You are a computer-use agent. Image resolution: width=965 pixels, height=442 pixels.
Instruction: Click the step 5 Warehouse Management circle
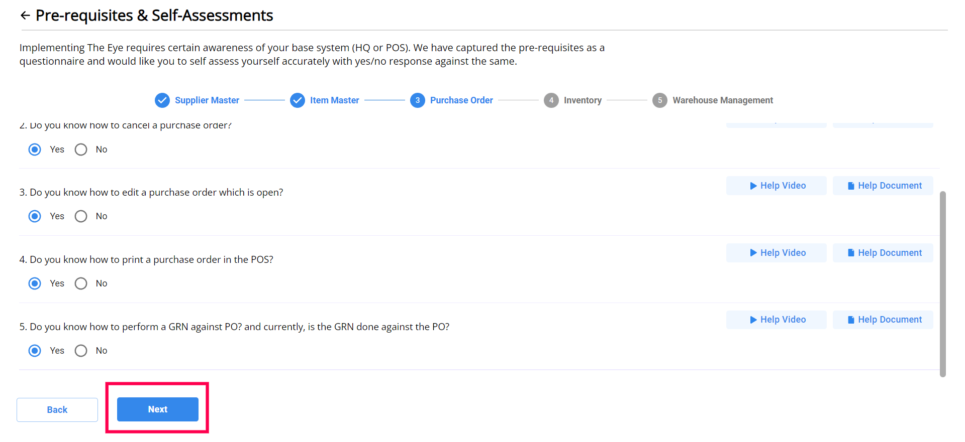[660, 100]
